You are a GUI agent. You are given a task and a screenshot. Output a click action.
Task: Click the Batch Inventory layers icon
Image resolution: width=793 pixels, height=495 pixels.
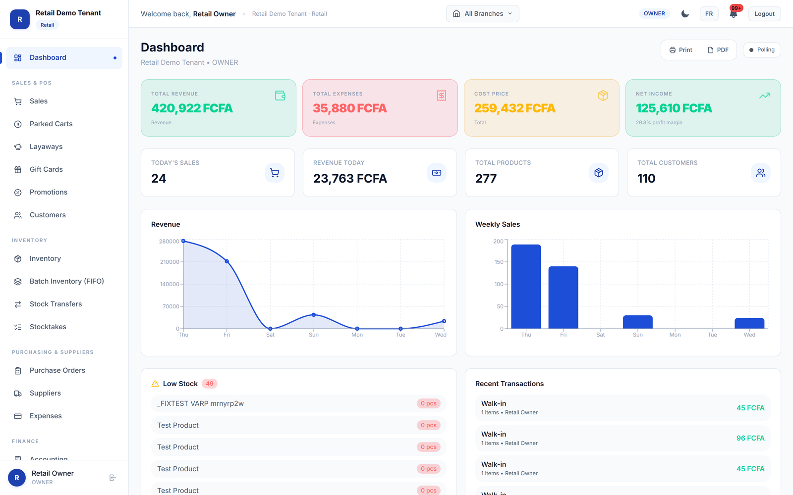(18, 282)
